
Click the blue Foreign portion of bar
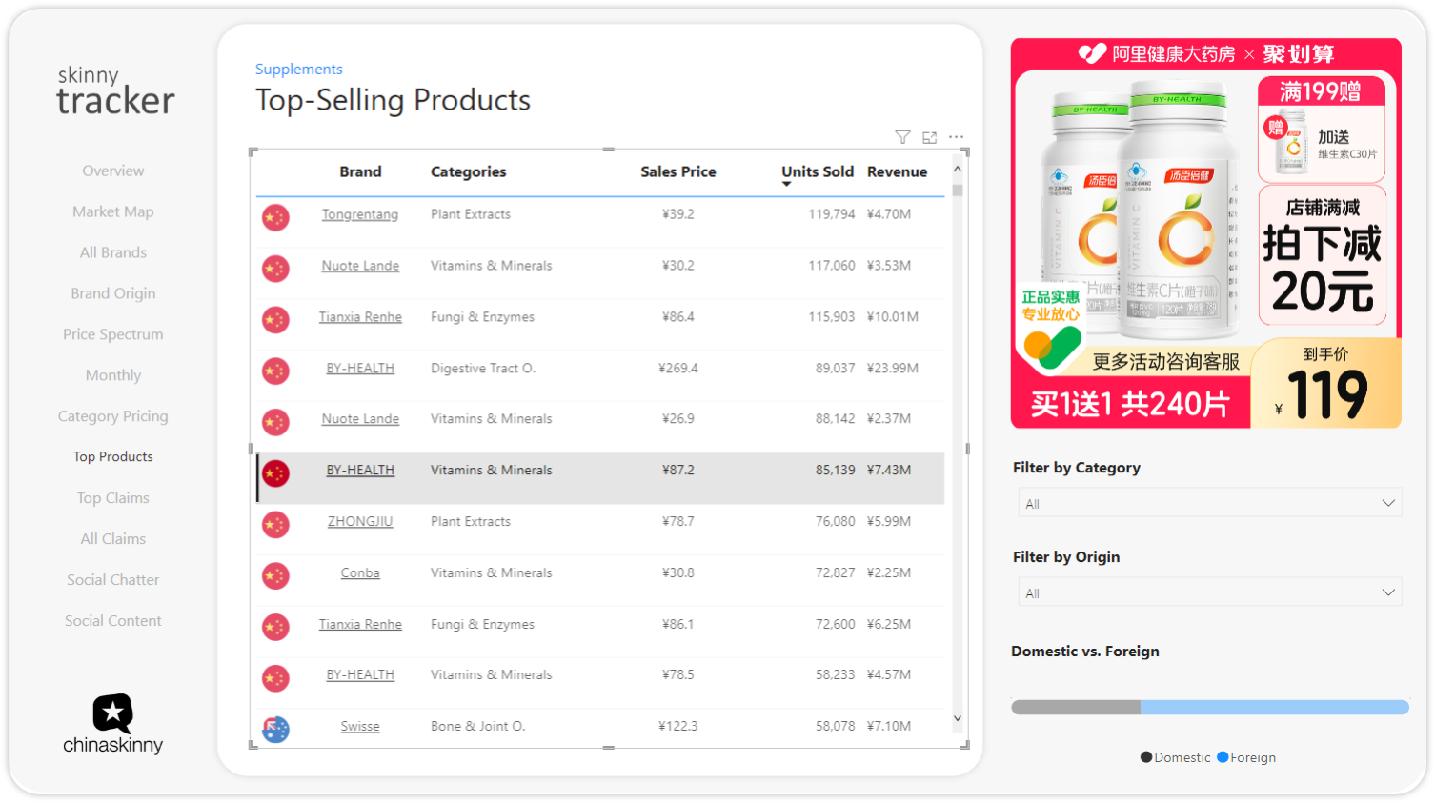1273,707
